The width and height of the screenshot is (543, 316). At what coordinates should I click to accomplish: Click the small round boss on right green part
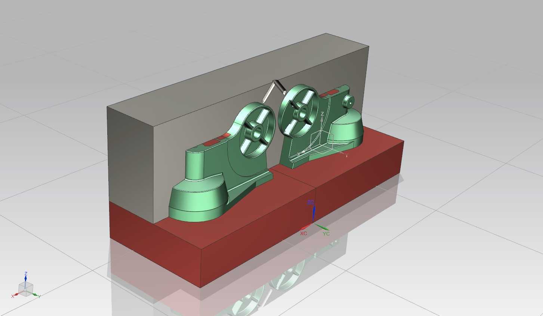coord(349,101)
